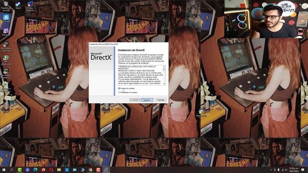Click Cancelar in the DirectX setup dialog
Screen dimensions: 308x173
coord(161,100)
